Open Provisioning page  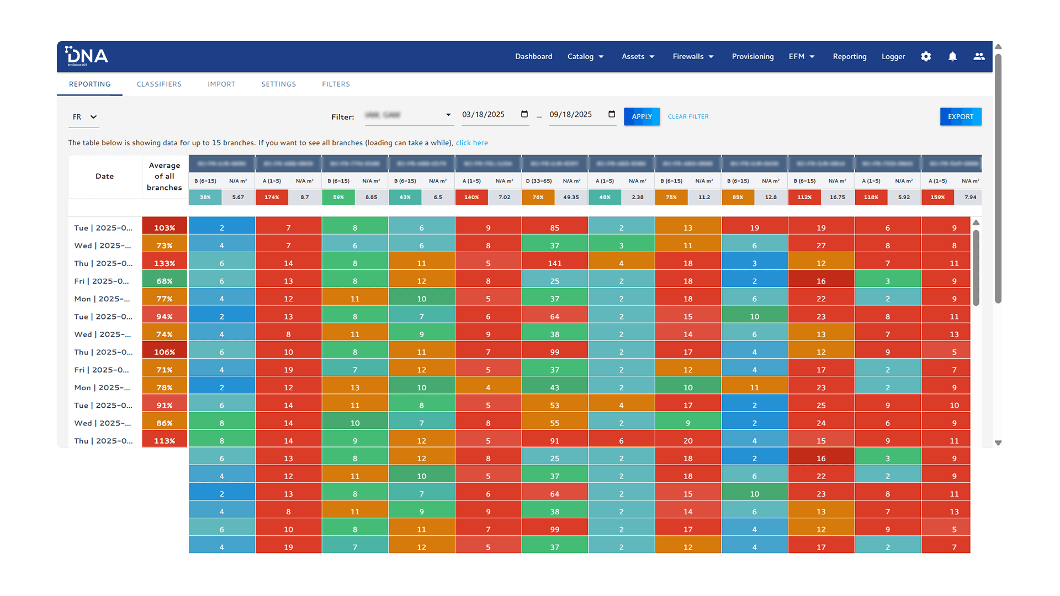752,56
